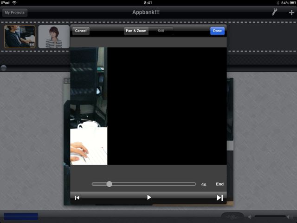Screen dimensions: 297x223
Task: Click the 4s duration label
Action: coord(204,184)
